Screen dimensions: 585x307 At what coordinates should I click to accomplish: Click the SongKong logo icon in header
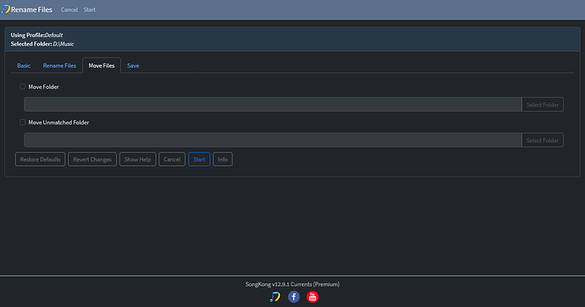tap(6, 9)
